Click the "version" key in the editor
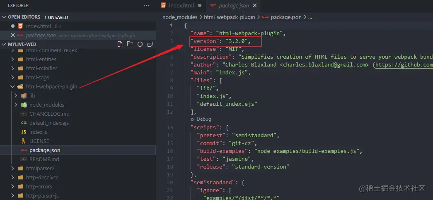The height and width of the screenshot is (200, 433). point(206,41)
